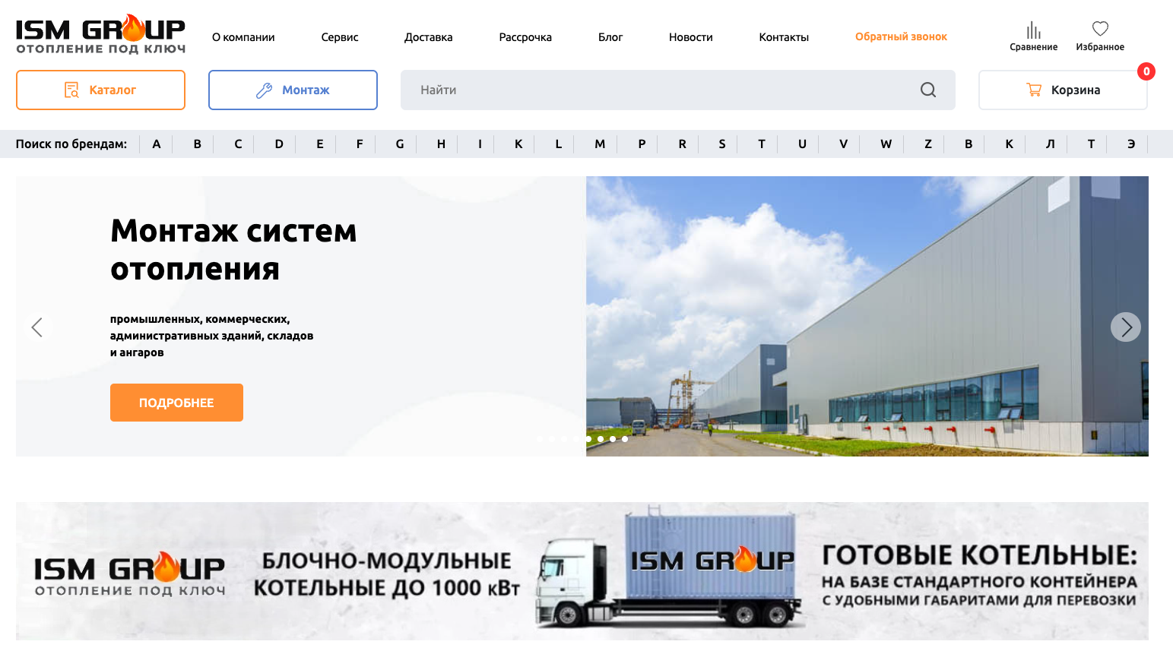1173x654 pixels.
Task: Open the Блог section
Action: point(610,36)
